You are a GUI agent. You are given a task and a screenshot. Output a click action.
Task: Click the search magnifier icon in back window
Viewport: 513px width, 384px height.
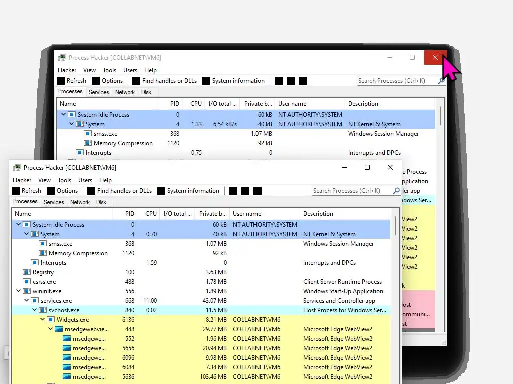coord(441,80)
